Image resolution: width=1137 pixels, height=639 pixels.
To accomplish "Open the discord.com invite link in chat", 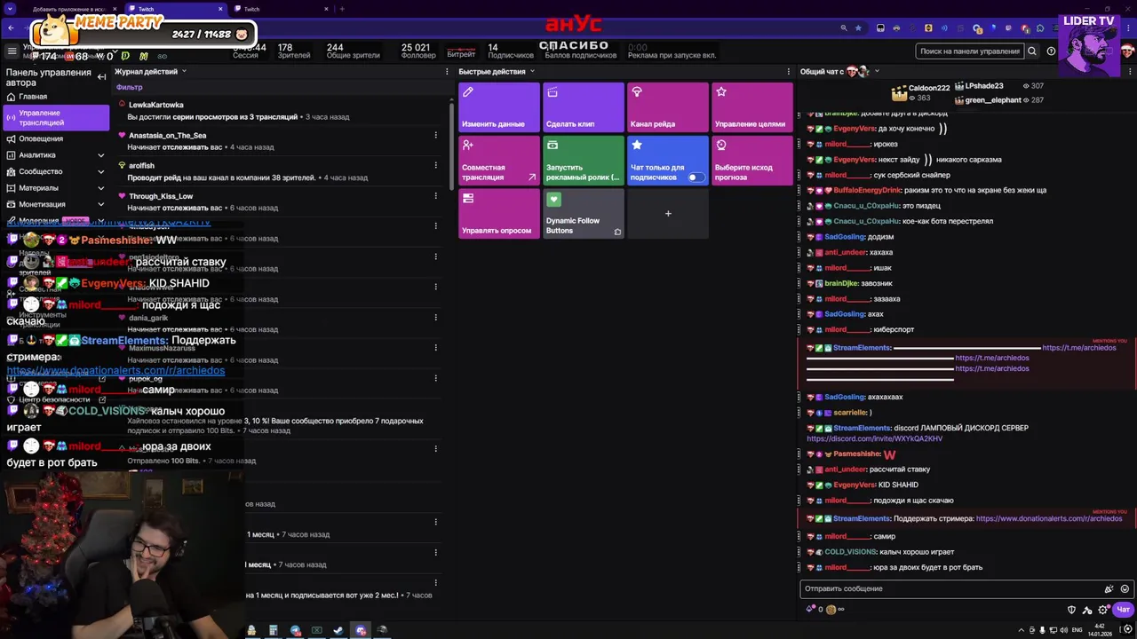I will (875, 438).
